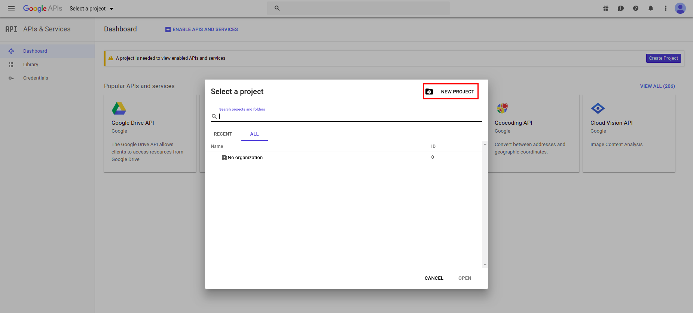Click the API logo next to APIs & Services
The image size is (693, 313).
pos(11,29)
